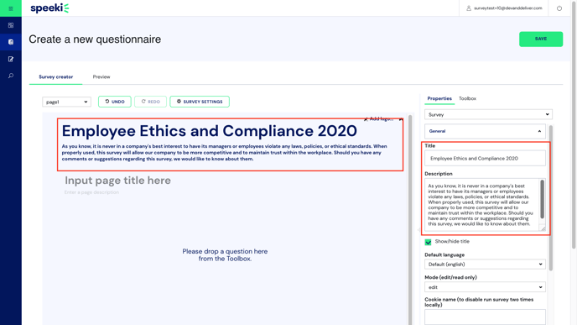Open the search icon in the sidebar
577x325 pixels.
tap(11, 76)
